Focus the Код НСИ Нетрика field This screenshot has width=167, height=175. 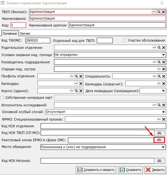click(97, 161)
